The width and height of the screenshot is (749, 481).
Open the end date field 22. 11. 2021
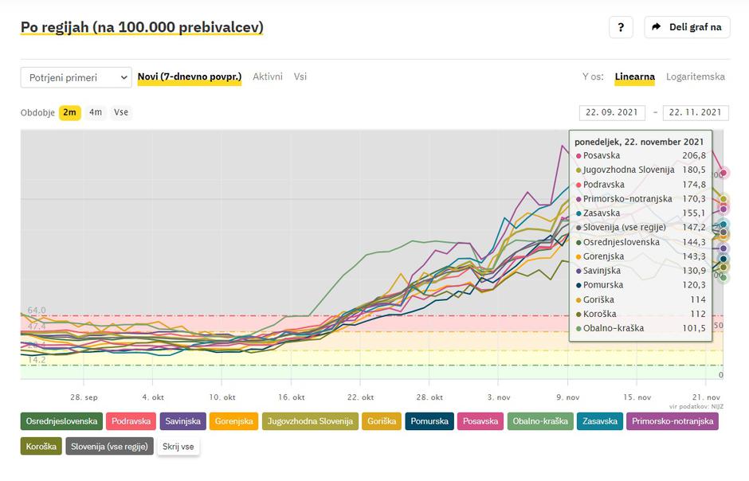pos(696,112)
